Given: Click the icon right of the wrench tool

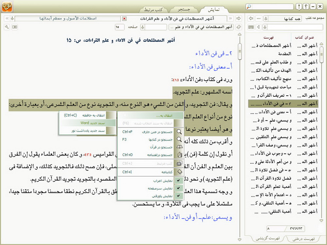Looking at the screenshot, I should [15, 27].
